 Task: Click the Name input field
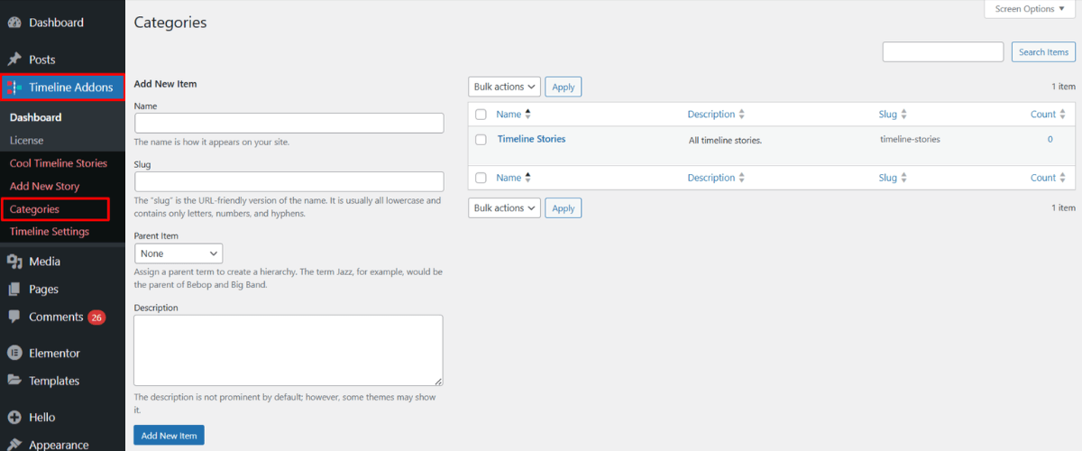coord(289,123)
